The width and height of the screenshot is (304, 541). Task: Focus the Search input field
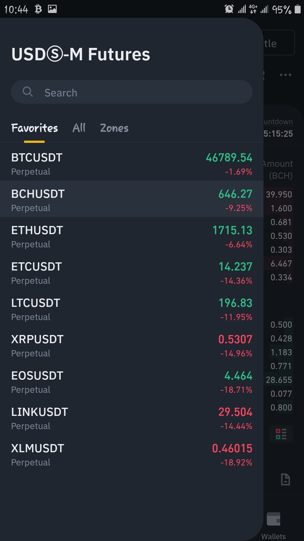tap(132, 92)
